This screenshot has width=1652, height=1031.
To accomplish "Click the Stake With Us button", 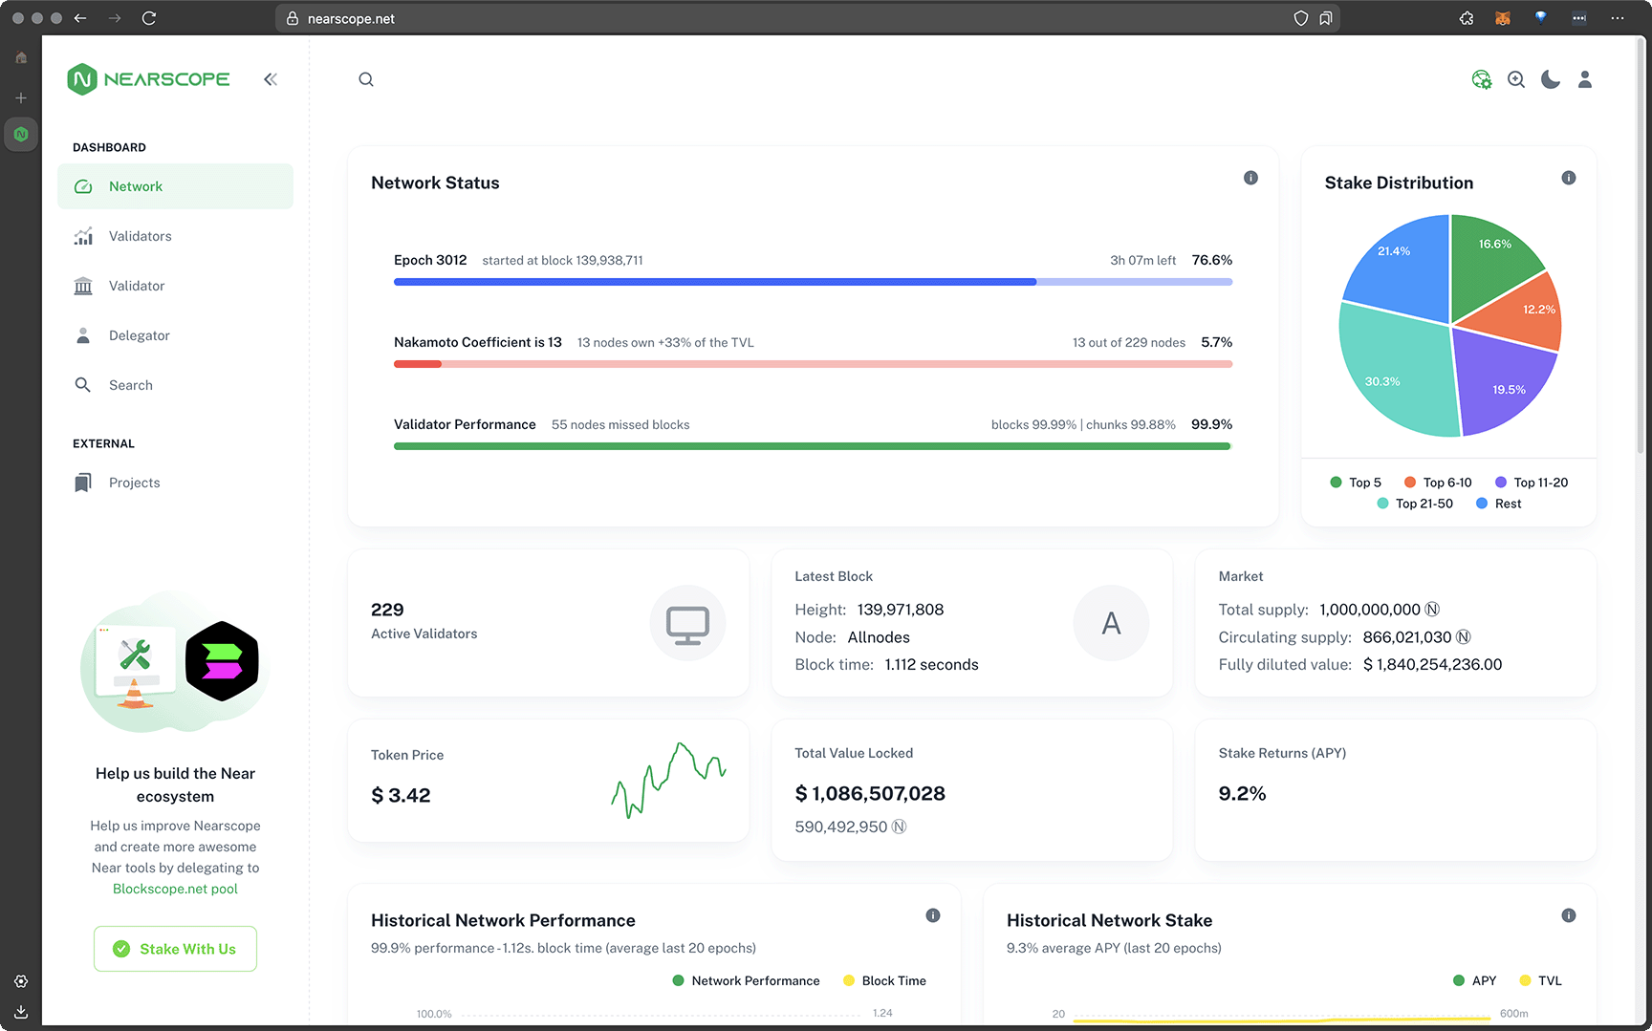I will [175, 949].
